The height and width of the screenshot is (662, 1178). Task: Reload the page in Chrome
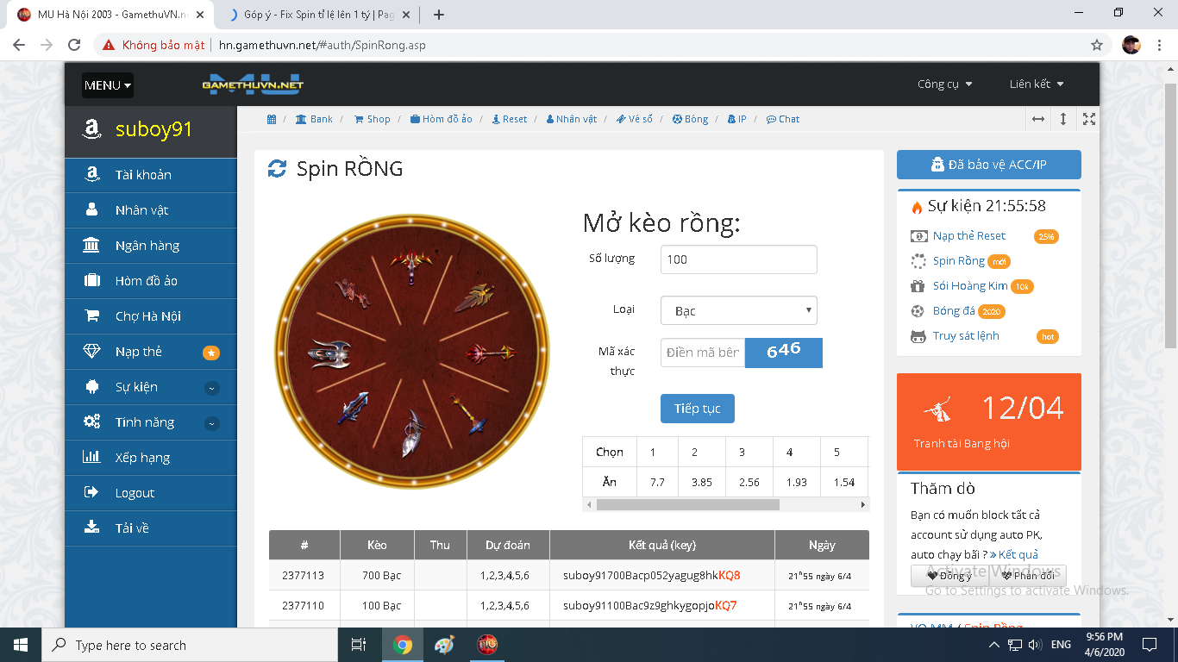click(x=74, y=45)
